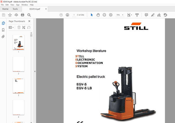175x123 pixels.
Task: Click the sign document pen icon
Action: 159,15
